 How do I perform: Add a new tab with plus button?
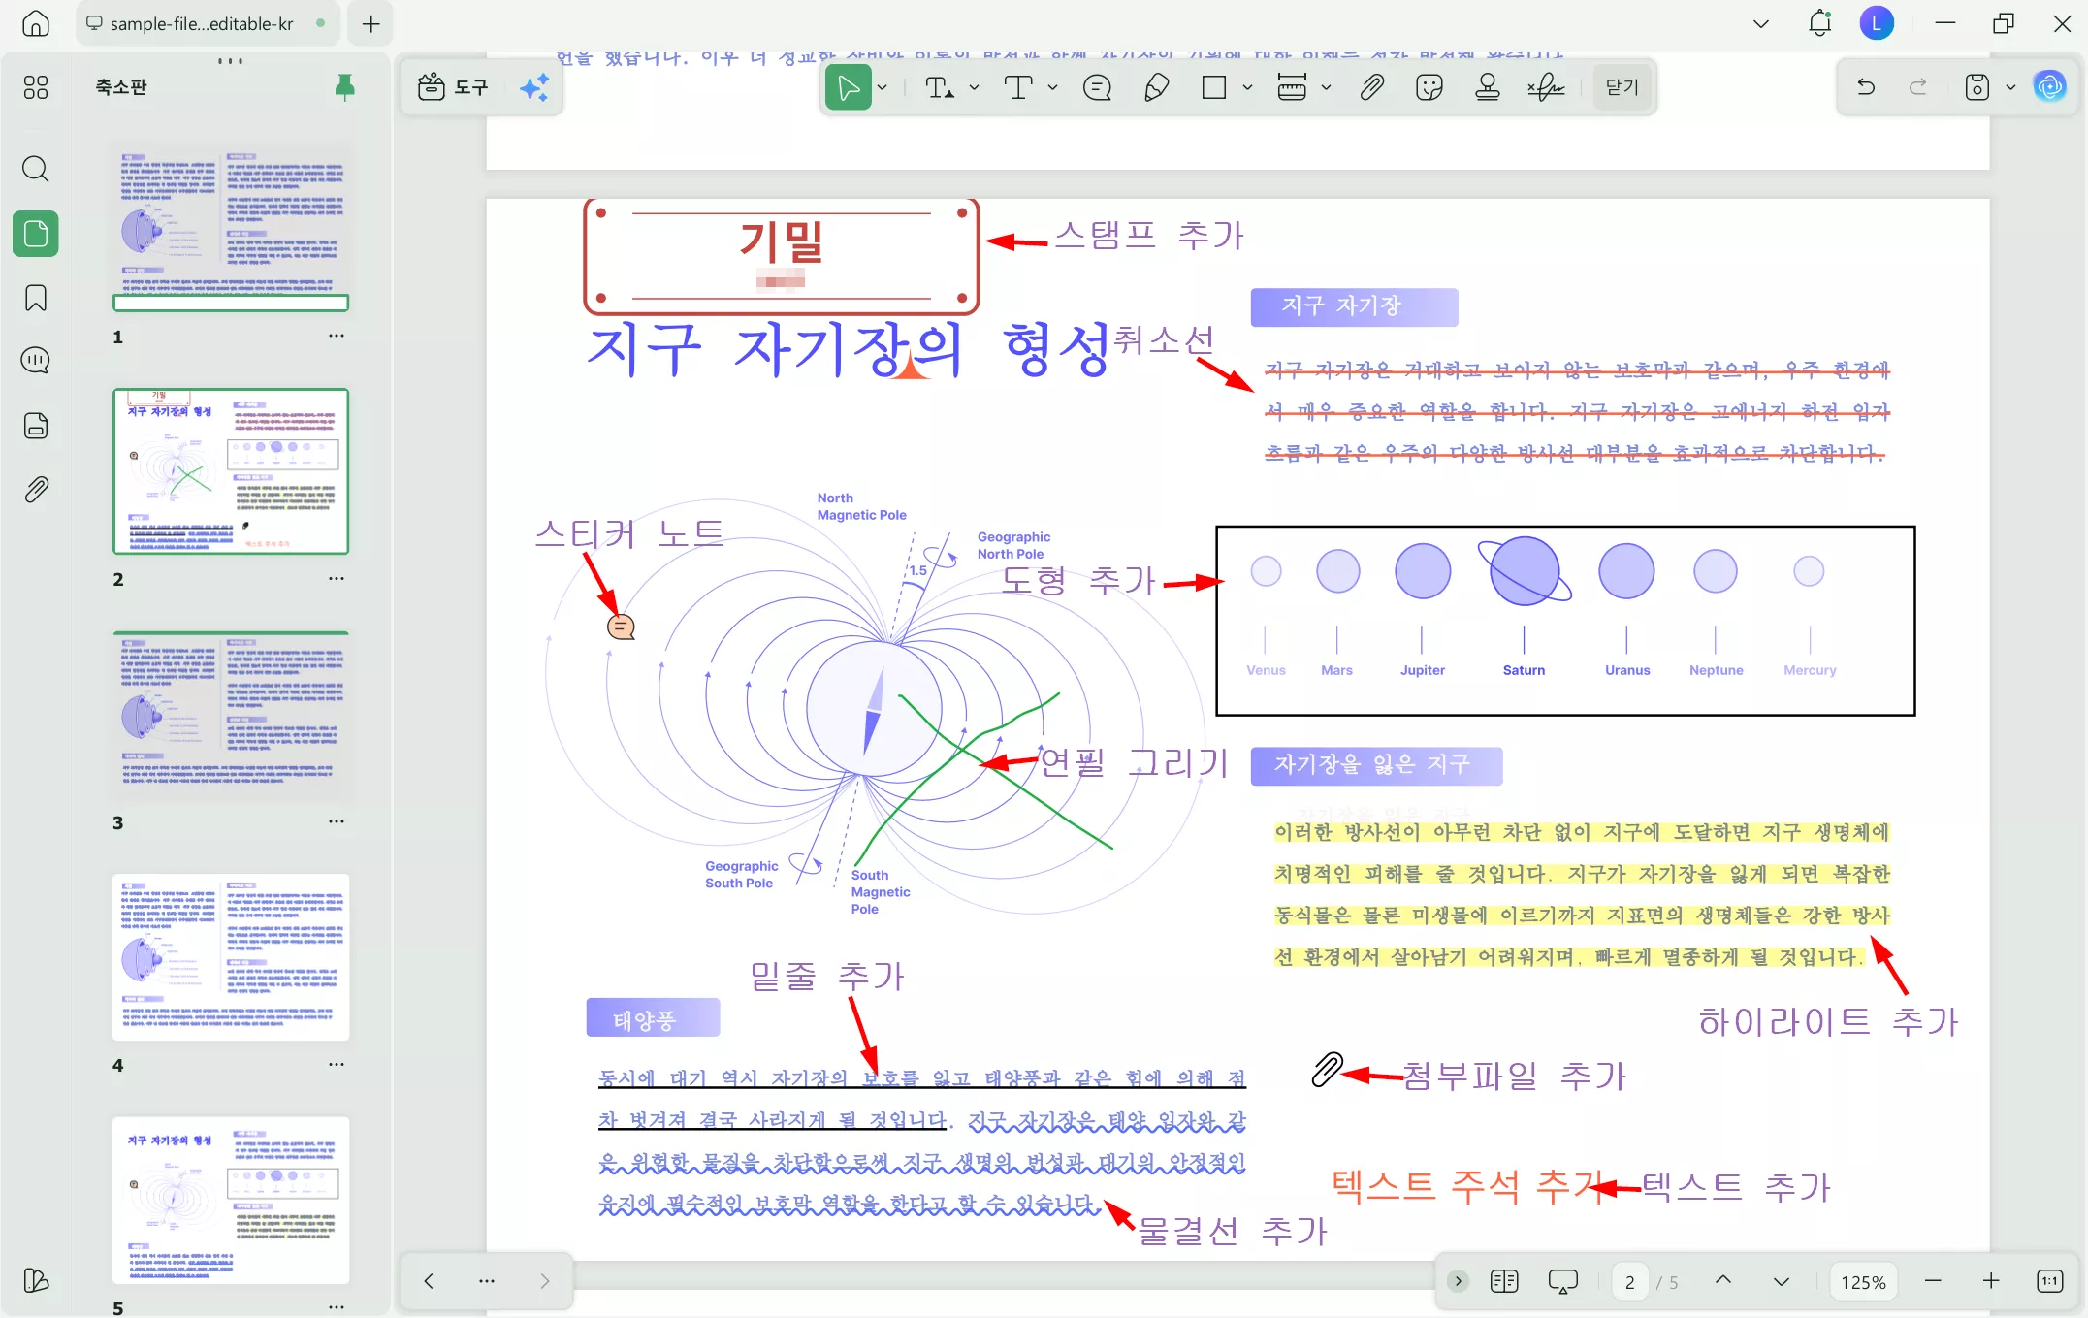coord(371,23)
